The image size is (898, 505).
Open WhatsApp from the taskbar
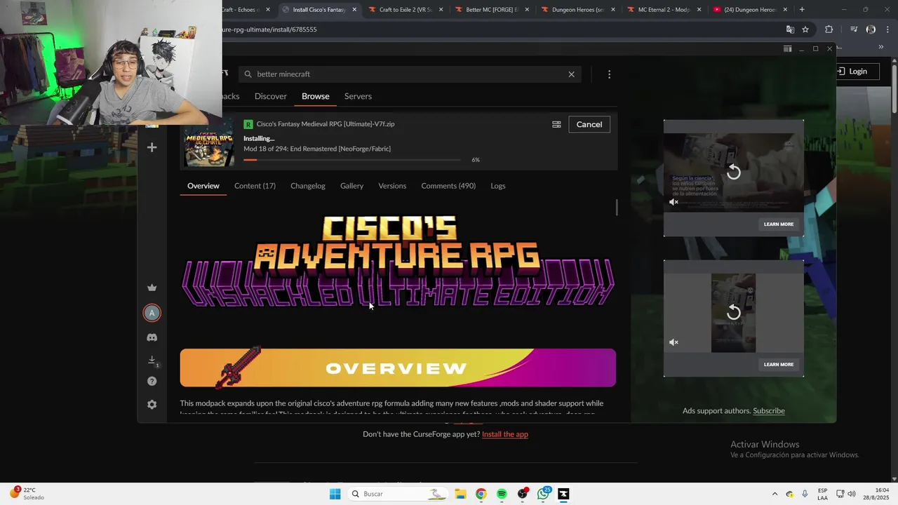544,494
